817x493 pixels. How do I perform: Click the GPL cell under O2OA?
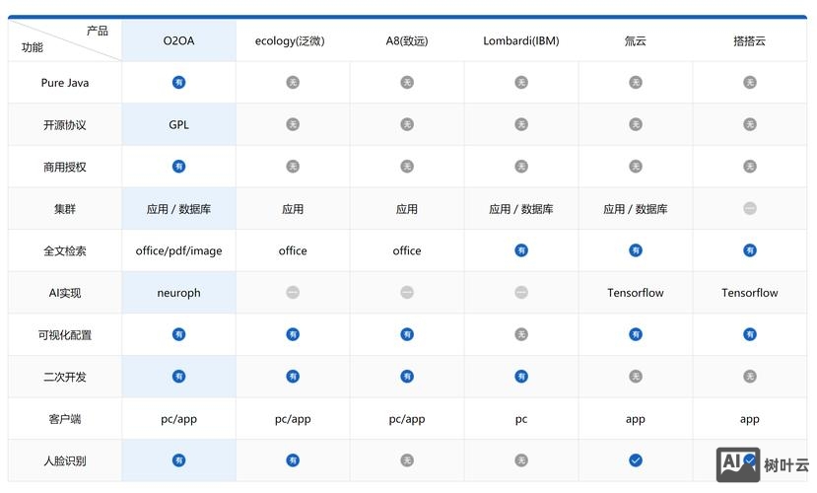pyautogui.click(x=178, y=125)
